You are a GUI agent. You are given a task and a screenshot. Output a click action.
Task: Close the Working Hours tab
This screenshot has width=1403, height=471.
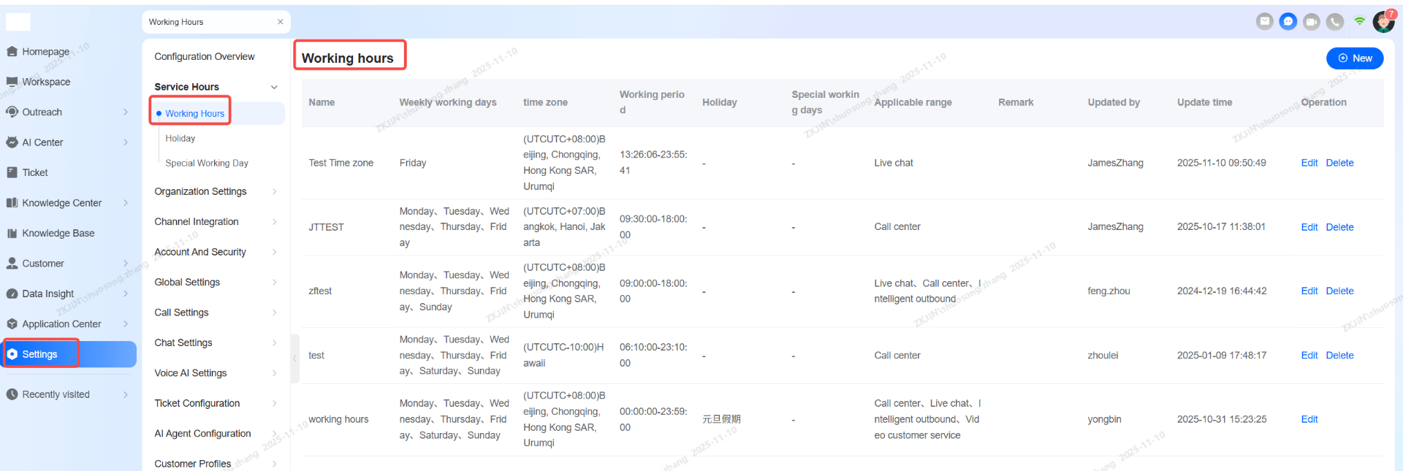[x=280, y=22]
